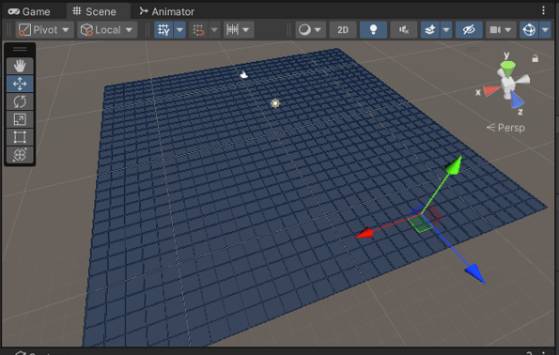Expand the grid visibility dropdown arrow
Screen dimensions: 559x355
179,30
